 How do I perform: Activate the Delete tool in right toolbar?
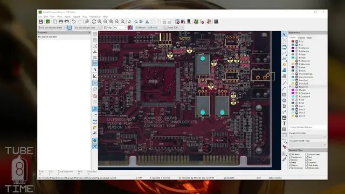(284, 147)
